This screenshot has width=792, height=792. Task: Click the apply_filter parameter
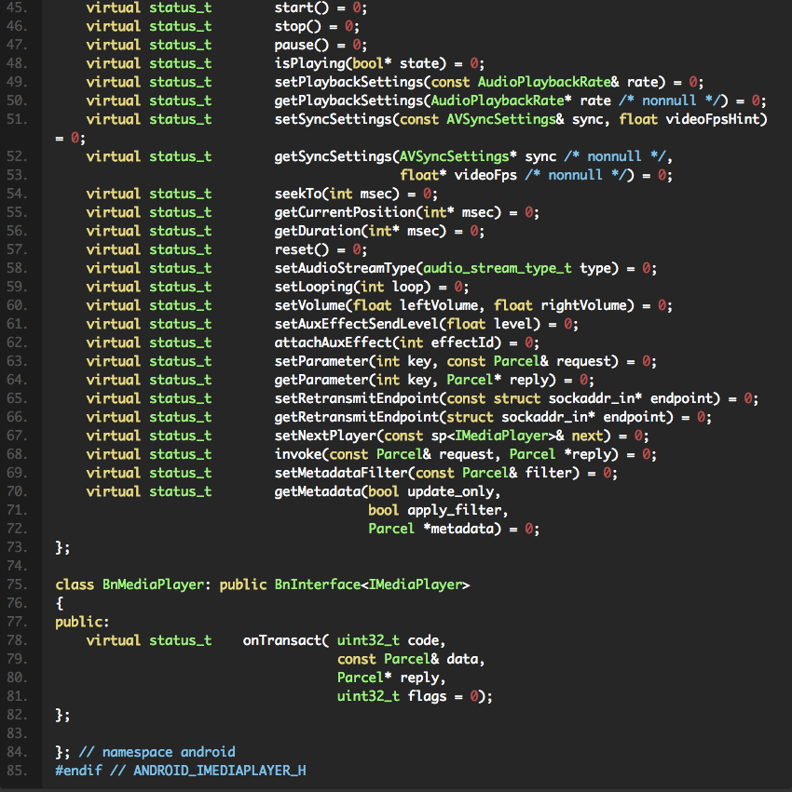pos(455,511)
